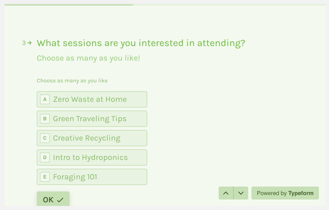Click the down arrow navigation button
The width and height of the screenshot is (329, 210).
[241, 193]
